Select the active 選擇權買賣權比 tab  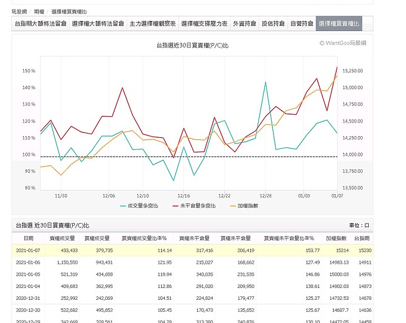pos(339,24)
